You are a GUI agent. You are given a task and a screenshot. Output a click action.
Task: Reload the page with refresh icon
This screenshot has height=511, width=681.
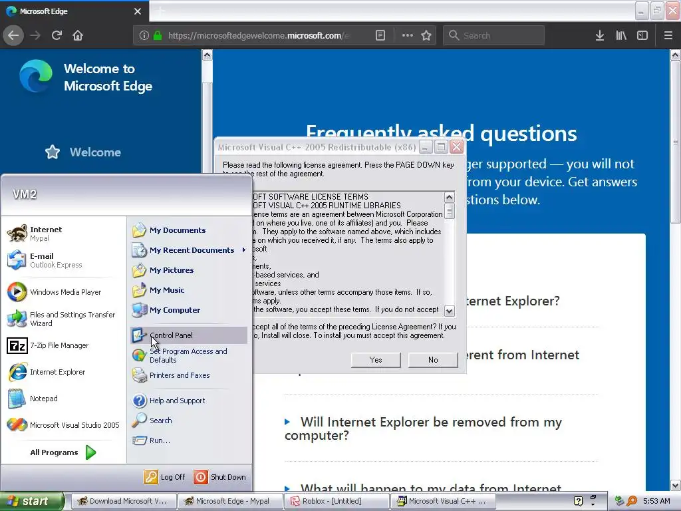pos(57,35)
